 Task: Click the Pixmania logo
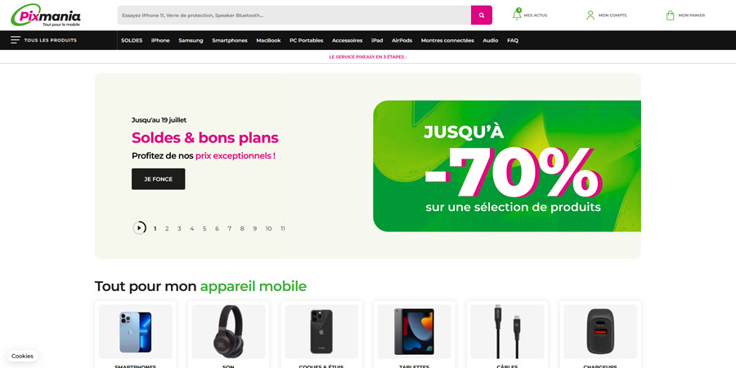46,15
